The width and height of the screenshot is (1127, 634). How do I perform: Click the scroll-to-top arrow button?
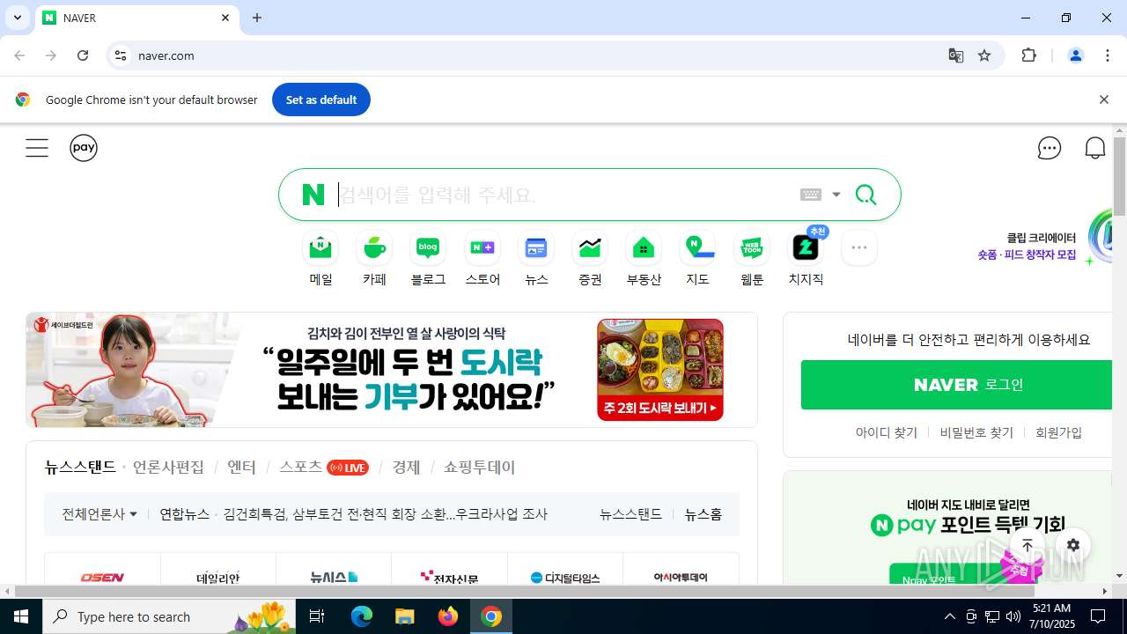click(x=1028, y=545)
